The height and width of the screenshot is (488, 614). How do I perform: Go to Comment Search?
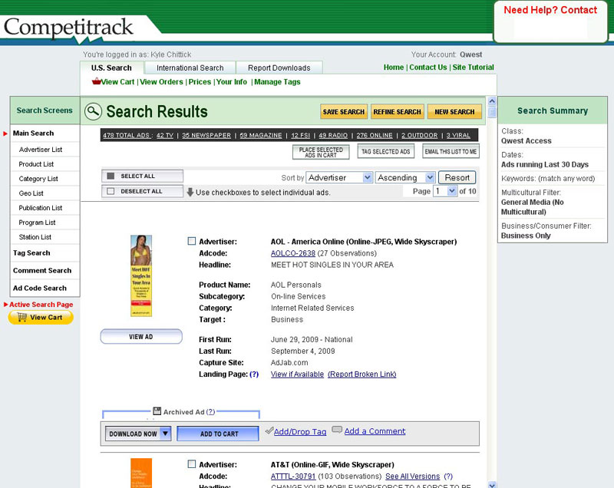42,270
